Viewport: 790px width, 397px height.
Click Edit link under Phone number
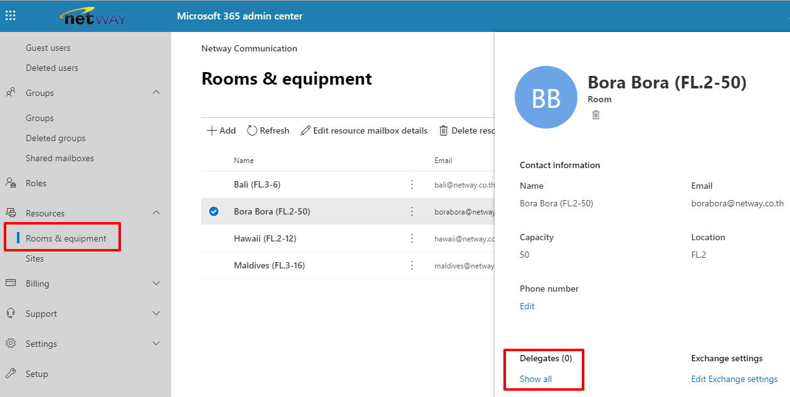(x=527, y=306)
